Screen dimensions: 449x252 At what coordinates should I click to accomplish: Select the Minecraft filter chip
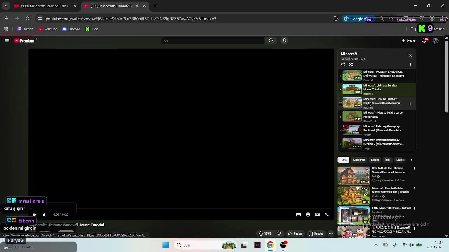(x=359, y=160)
